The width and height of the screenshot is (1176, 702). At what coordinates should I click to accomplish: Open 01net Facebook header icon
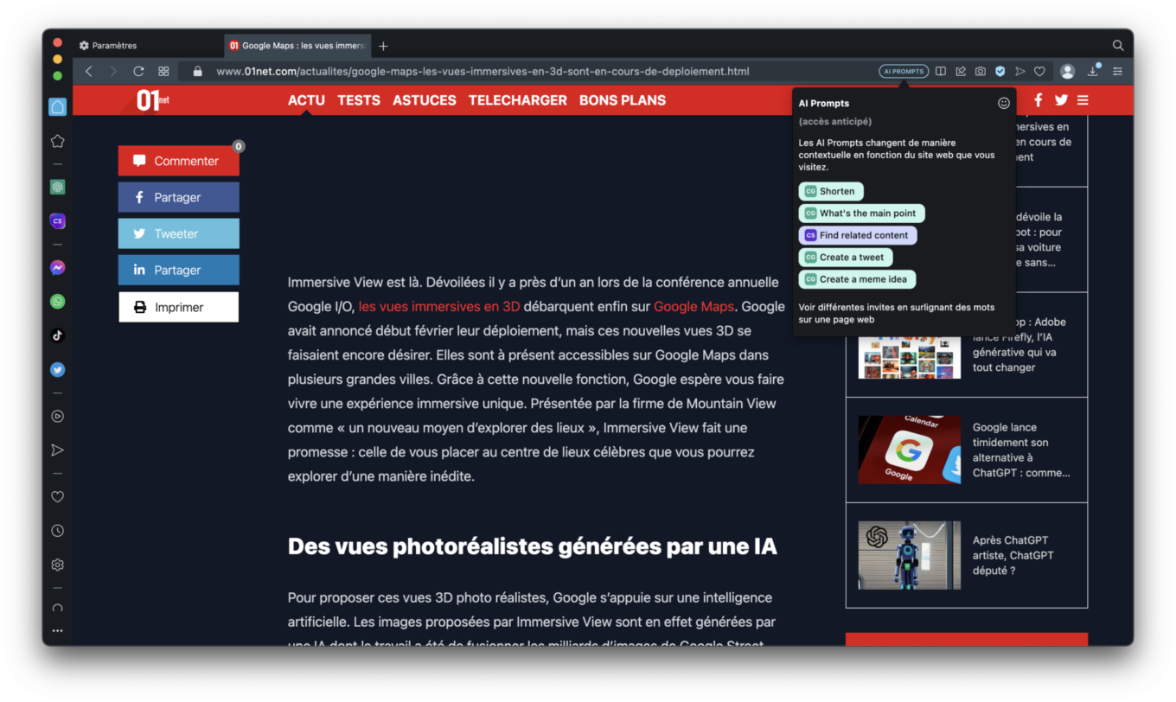(x=1039, y=100)
